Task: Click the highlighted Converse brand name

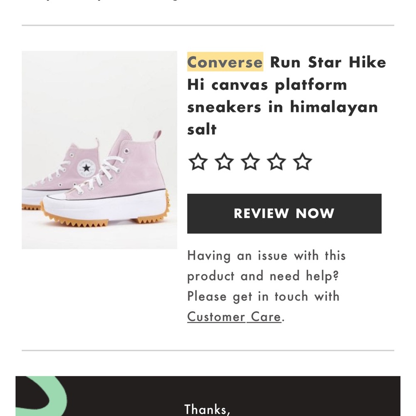Action: (225, 62)
